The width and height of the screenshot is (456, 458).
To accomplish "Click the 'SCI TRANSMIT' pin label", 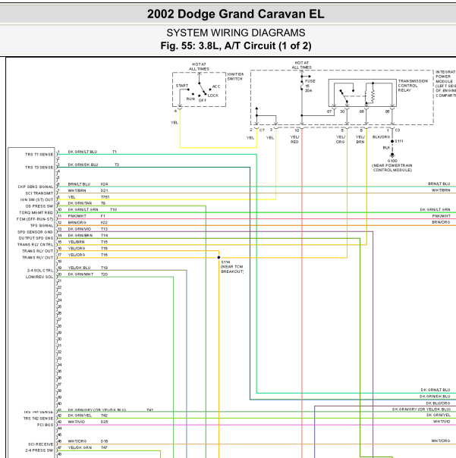I will coord(39,193).
